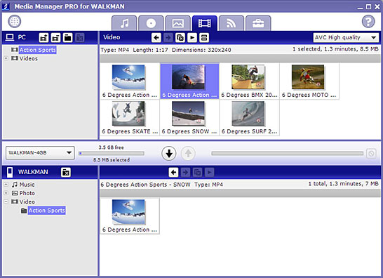Open the Music tab with note icon

point(124,23)
